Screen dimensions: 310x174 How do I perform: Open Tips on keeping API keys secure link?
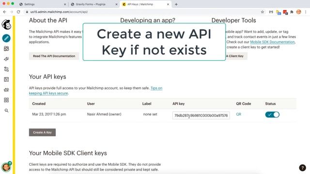coord(96,90)
